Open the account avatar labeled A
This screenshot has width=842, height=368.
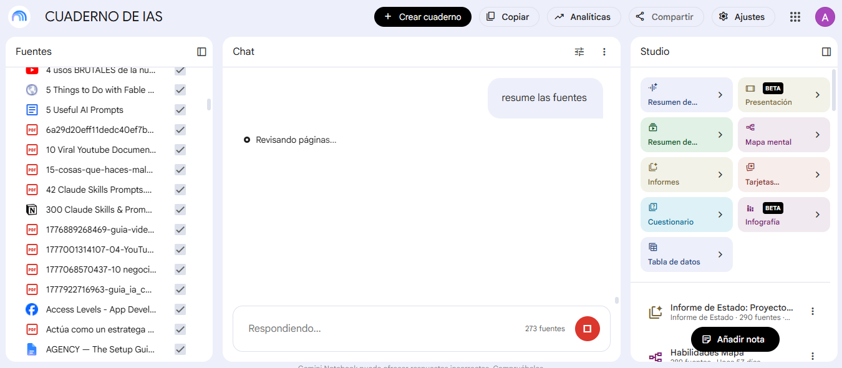825,17
